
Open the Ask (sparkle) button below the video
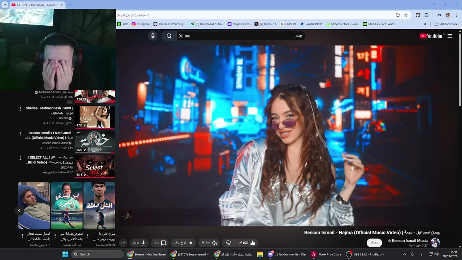(184, 243)
